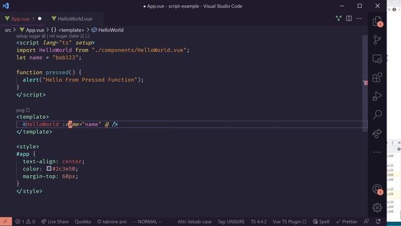The width and height of the screenshot is (401, 226).
Task: Click the import path ./components/HelloWorld.vue
Action: tap(139, 50)
